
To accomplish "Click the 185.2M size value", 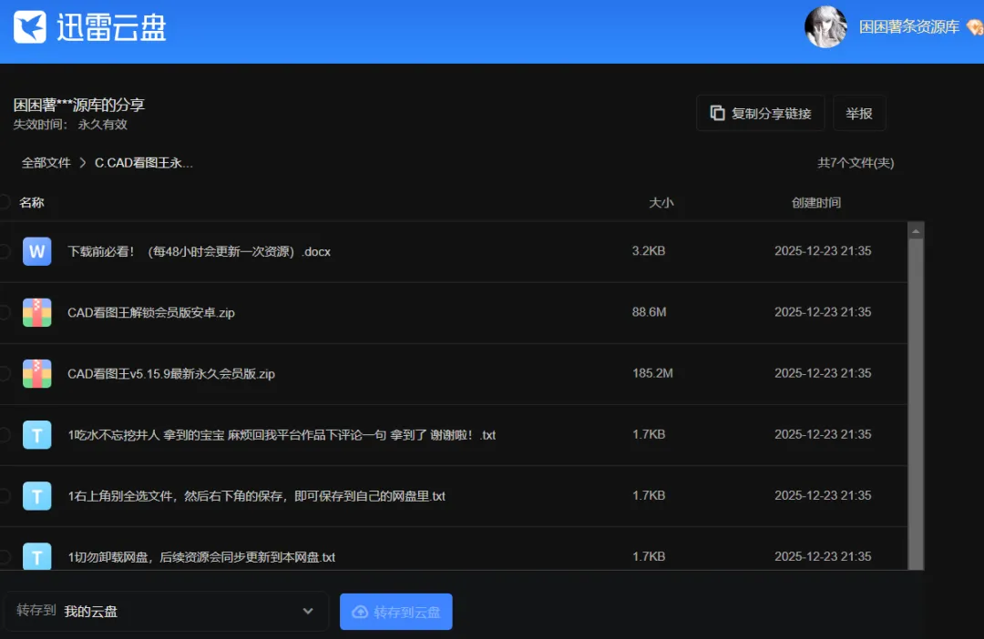I will click(652, 373).
